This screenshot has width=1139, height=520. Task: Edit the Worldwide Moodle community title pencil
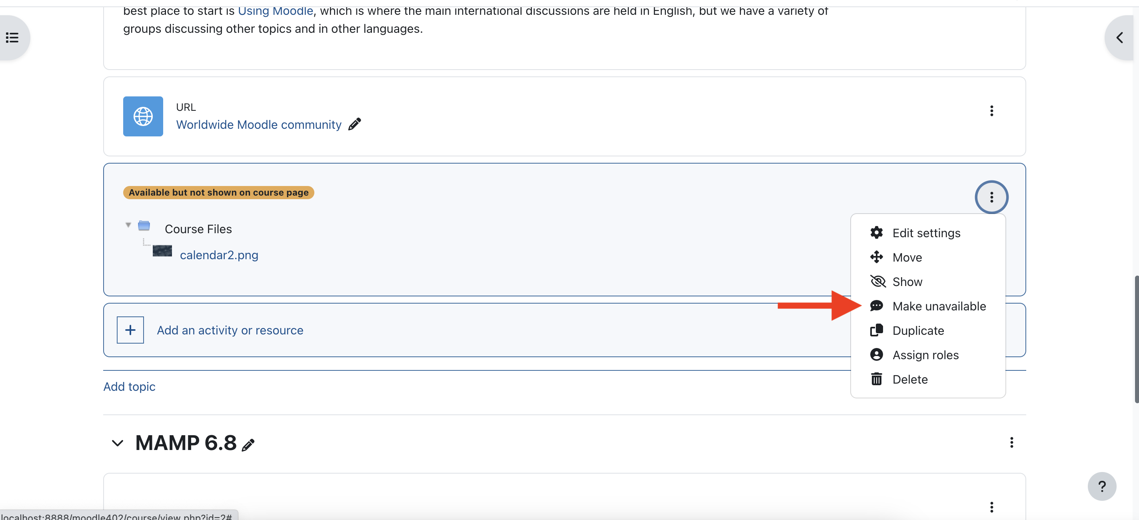pyautogui.click(x=354, y=124)
